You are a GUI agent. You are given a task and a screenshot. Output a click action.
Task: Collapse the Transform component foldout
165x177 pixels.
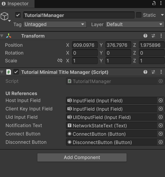(x=2, y=36)
